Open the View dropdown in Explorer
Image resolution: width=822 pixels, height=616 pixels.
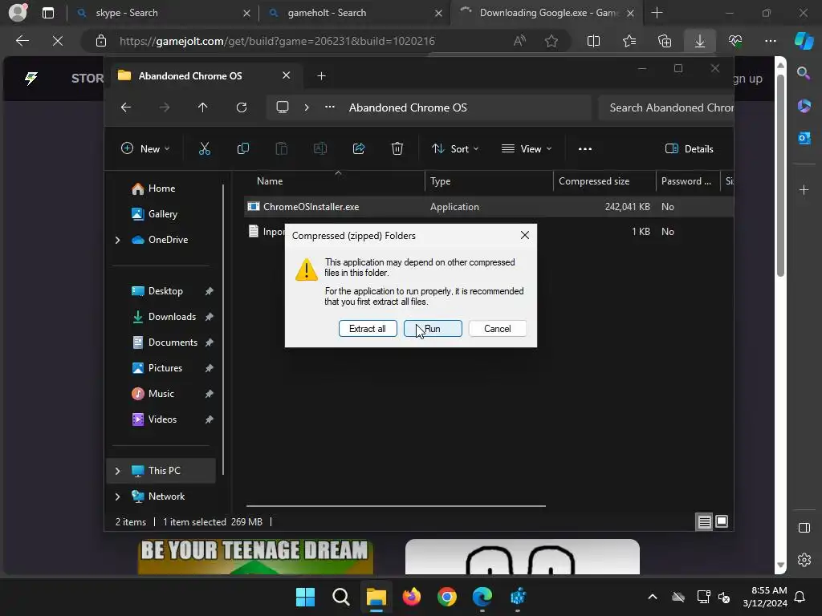(x=527, y=148)
